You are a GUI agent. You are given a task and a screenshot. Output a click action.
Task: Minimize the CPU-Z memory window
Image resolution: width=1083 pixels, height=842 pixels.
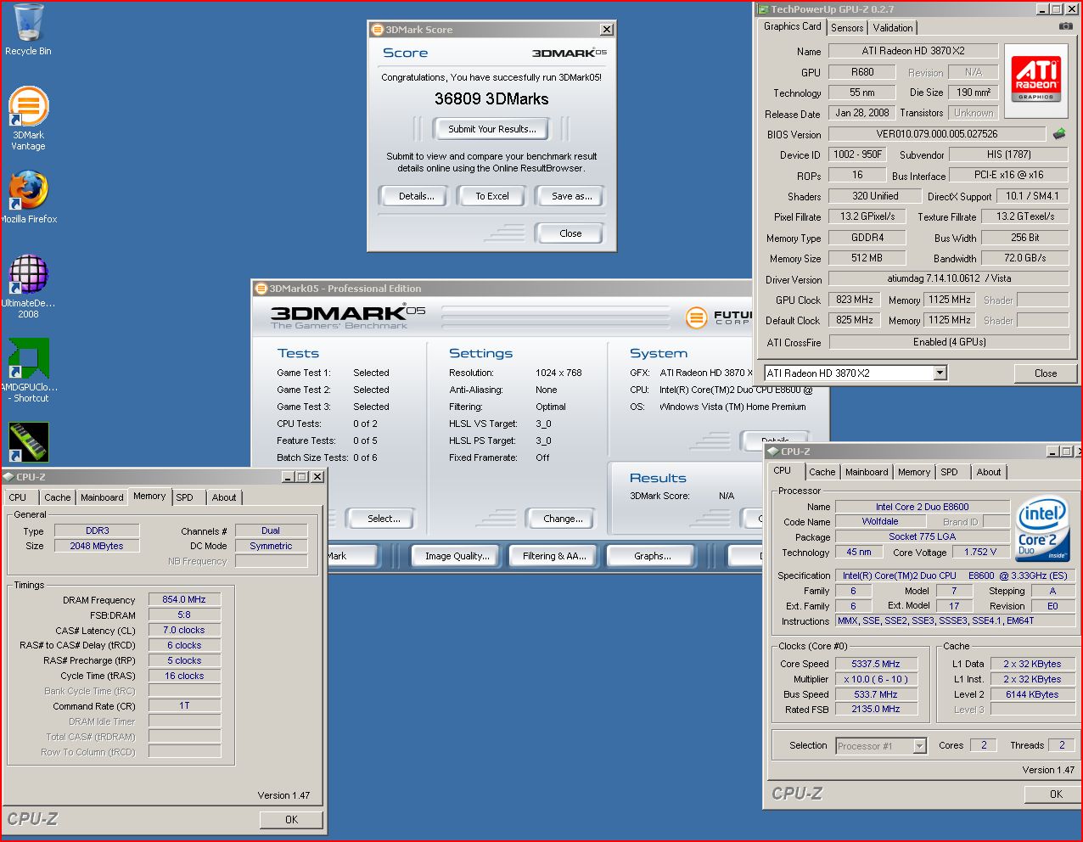[x=287, y=477]
